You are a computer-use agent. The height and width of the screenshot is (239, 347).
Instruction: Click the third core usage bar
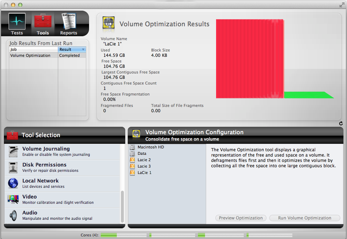coord(221,235)
